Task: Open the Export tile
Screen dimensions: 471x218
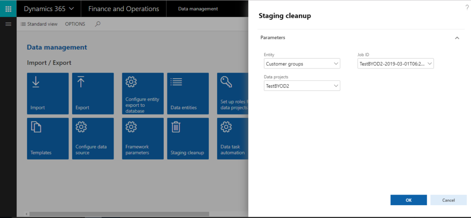Action: [x=93, y=93]
